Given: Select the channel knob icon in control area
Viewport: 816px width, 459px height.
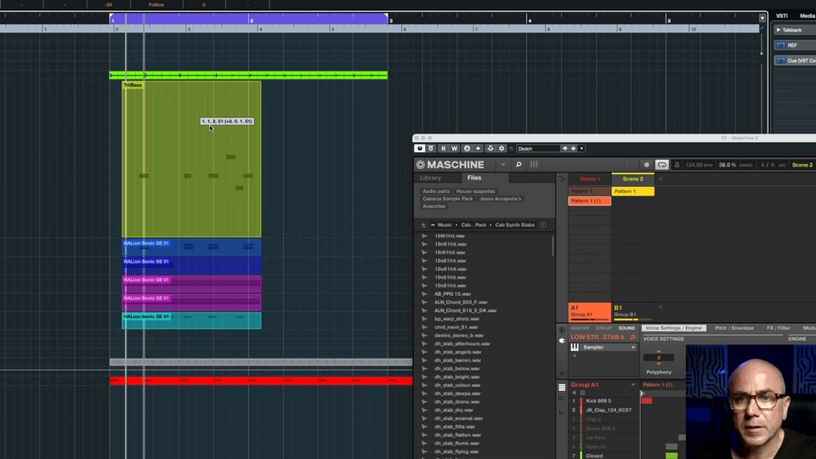Looking at the screenshot, I should (x=562, y=330).
